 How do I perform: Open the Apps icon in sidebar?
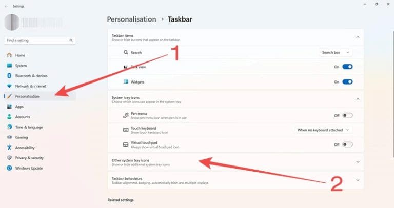point(9,107)
